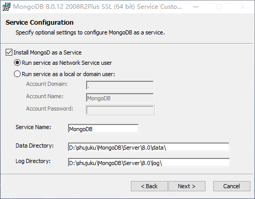Viewport: 255px width, 199px height.
Task: Close the installer window
Action: point(243,7)
